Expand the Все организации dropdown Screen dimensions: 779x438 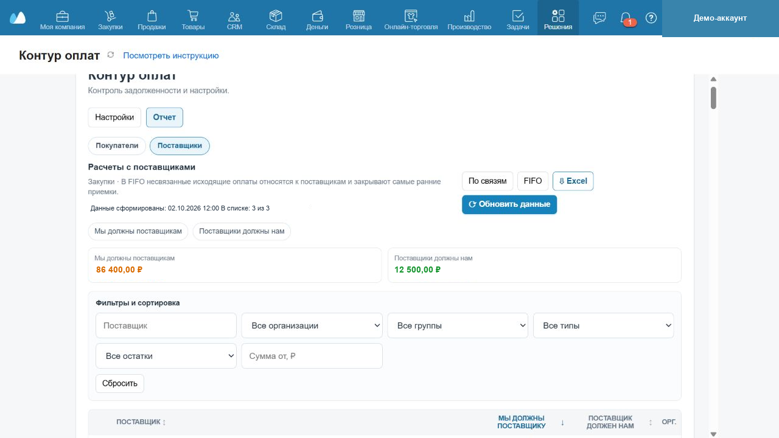pos(312,325)
